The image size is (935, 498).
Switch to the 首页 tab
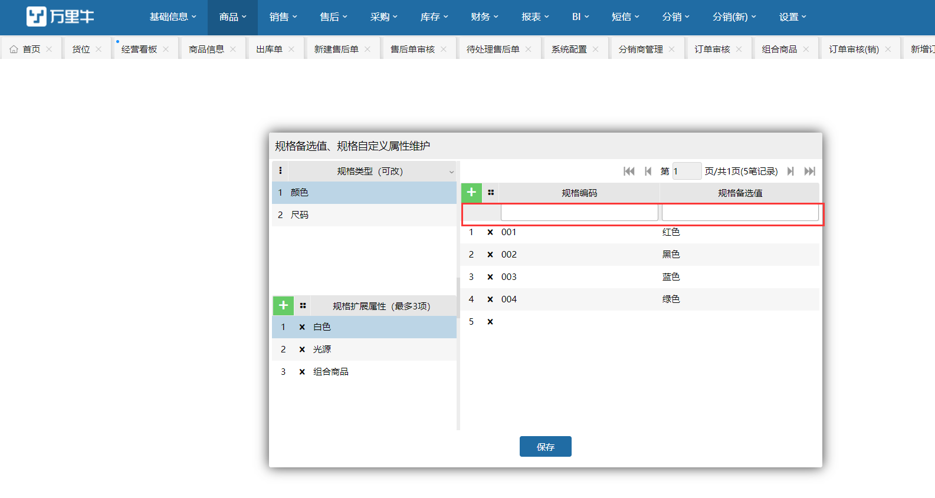coord(31,50)
